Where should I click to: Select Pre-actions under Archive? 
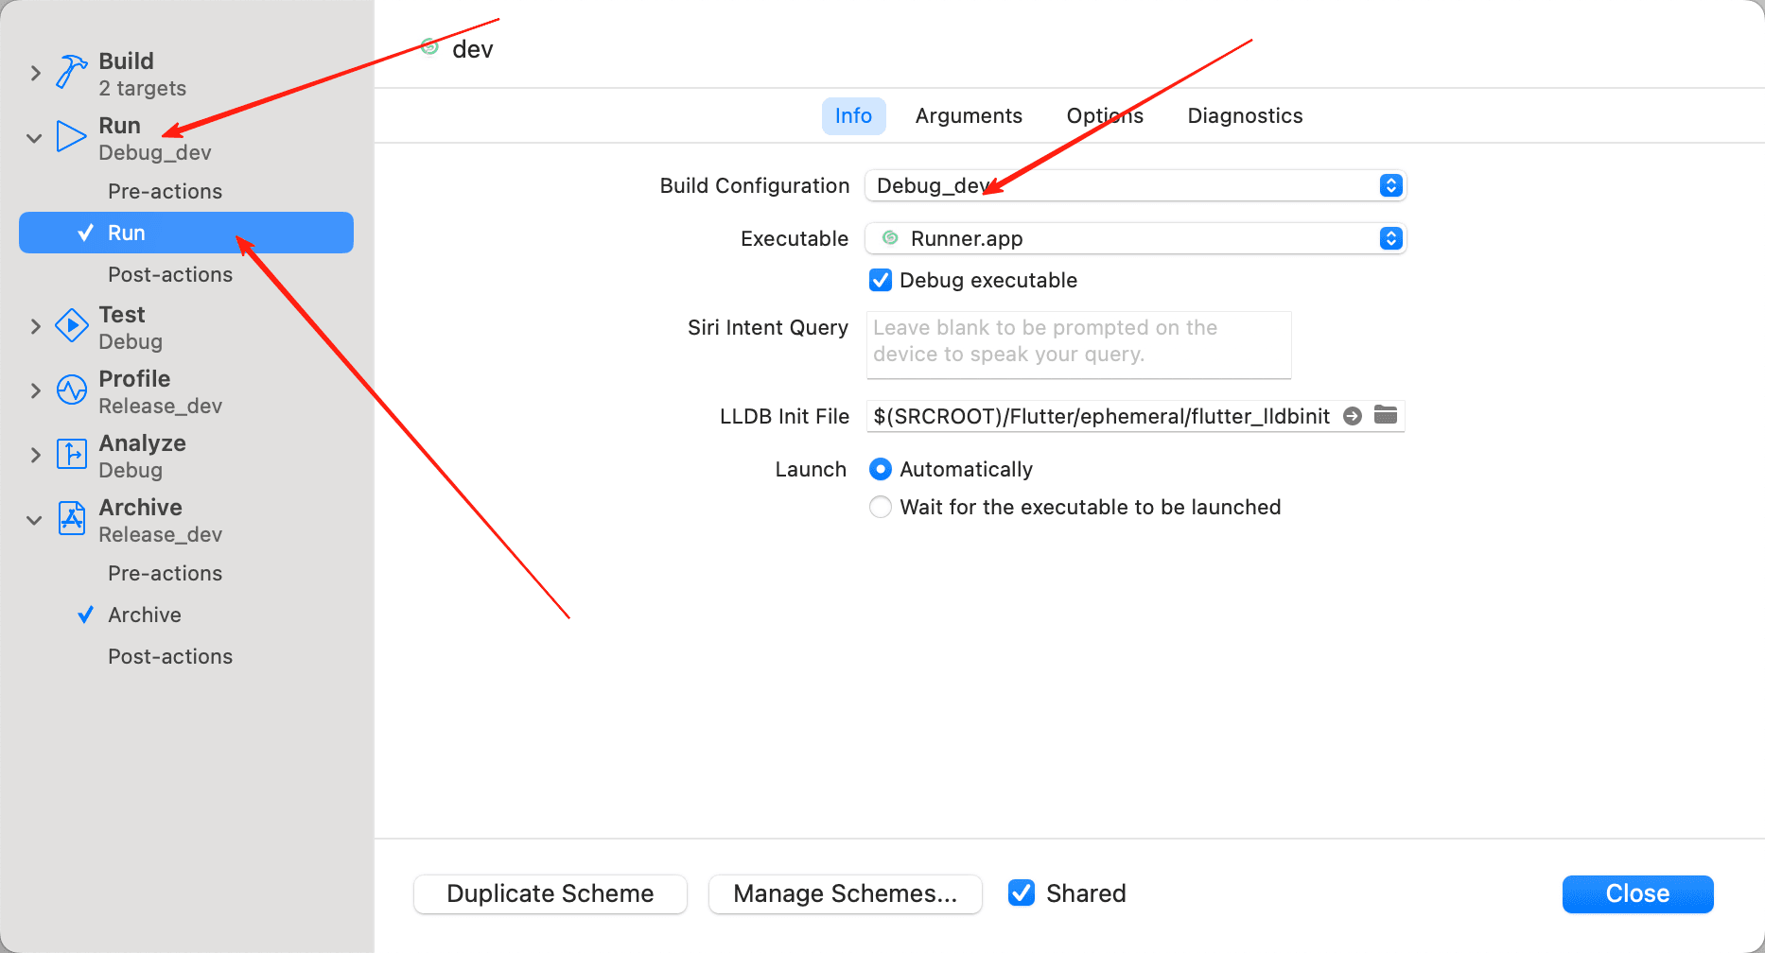(x=165, y=573)
